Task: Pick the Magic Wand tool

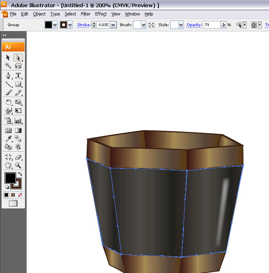Action: [8, 66]
